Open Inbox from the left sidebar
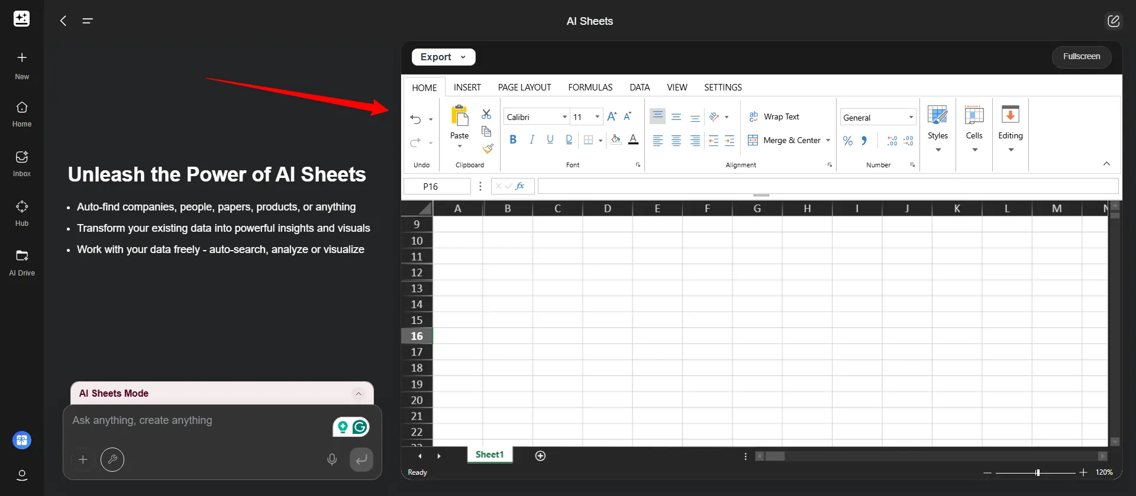 point(22,164)
